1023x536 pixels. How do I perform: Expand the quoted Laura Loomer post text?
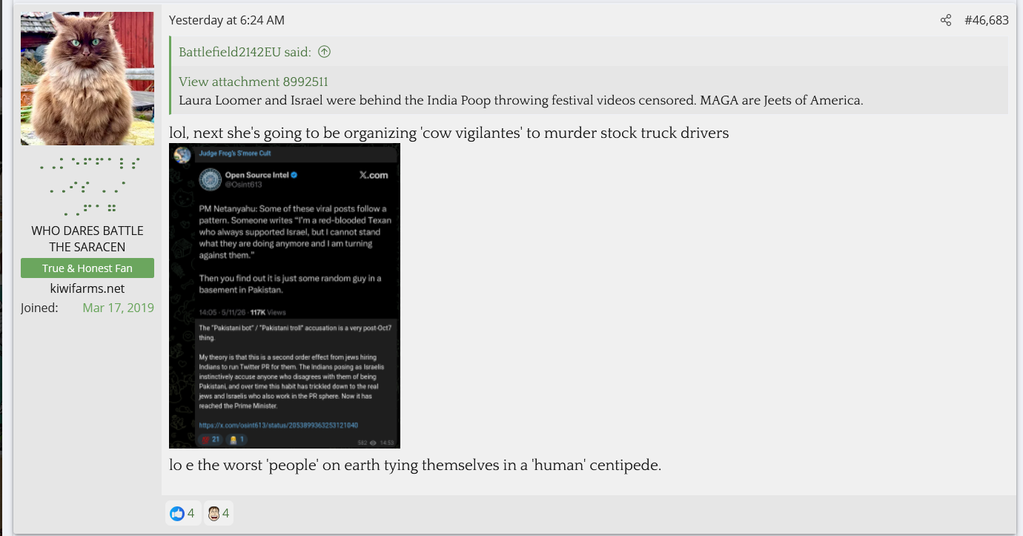(521, 100)
